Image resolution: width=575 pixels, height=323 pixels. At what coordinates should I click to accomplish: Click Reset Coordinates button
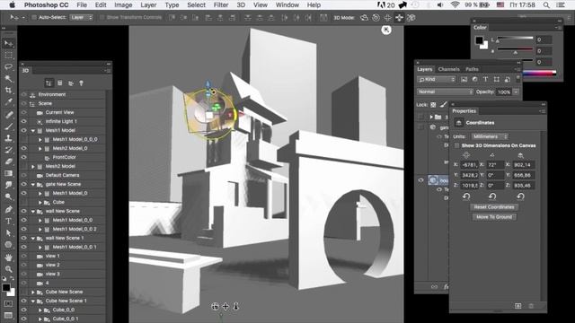point(494,207)
